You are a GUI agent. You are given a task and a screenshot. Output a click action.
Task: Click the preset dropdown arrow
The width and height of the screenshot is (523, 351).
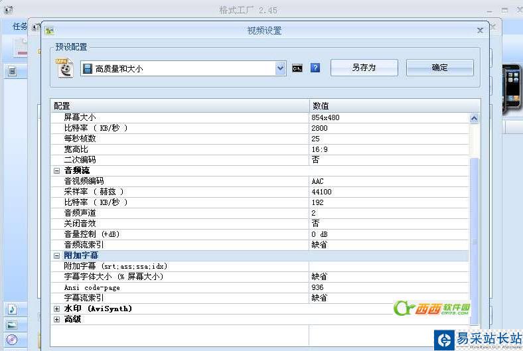pyautogui.click(x=281, y=68)
